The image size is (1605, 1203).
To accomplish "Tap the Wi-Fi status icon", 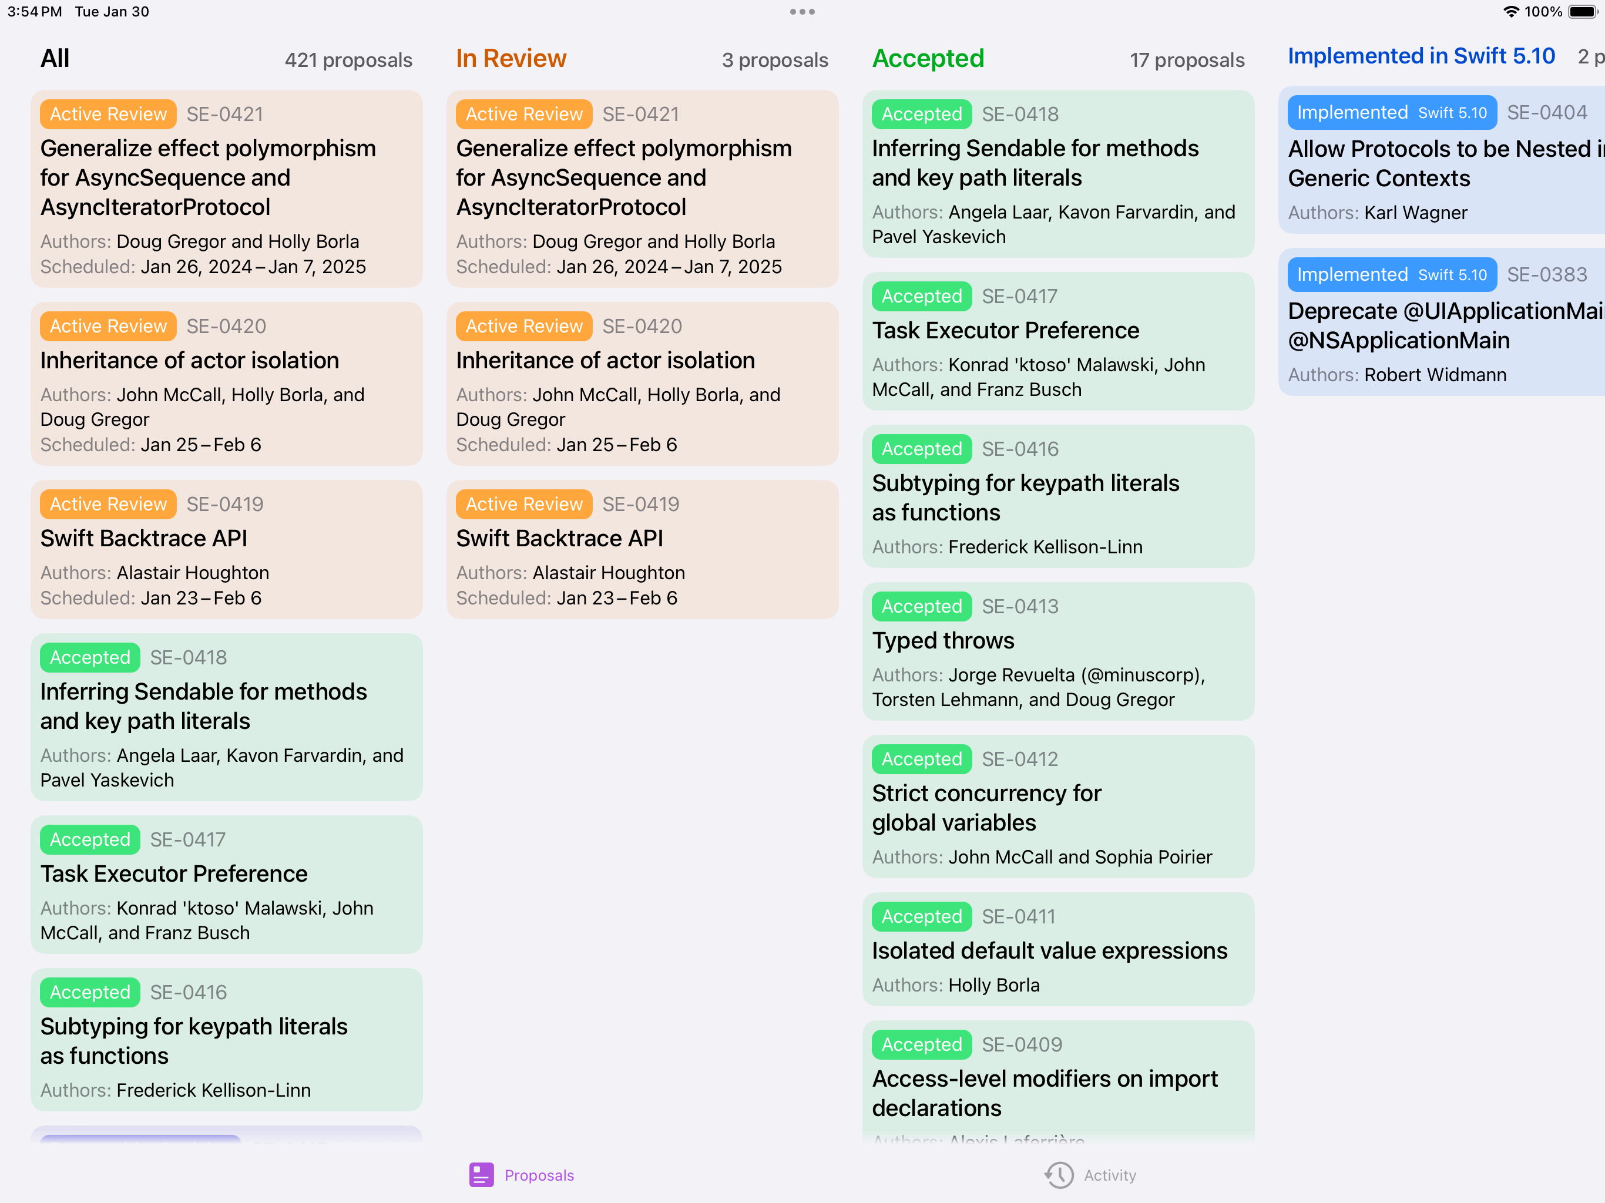I will click(1510, 12).
